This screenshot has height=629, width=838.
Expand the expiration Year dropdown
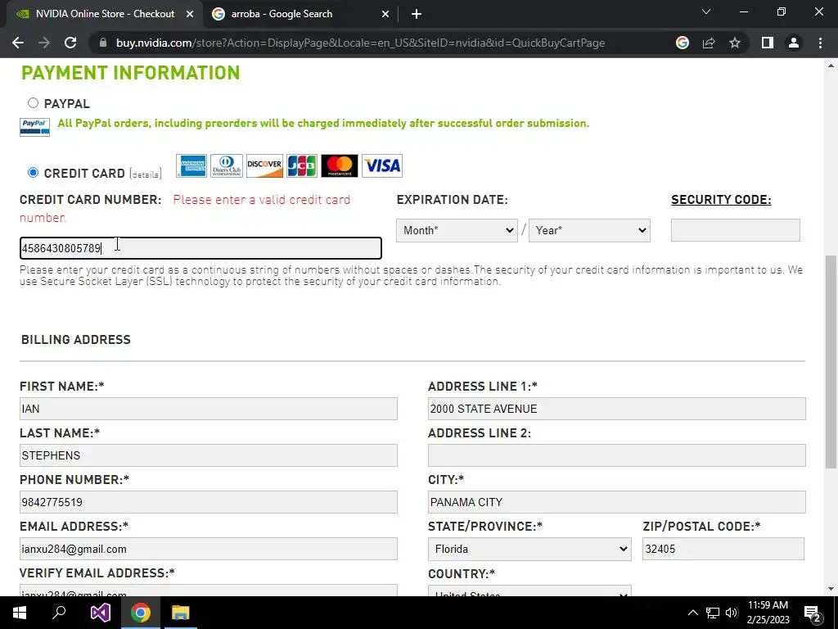[589, 230]
